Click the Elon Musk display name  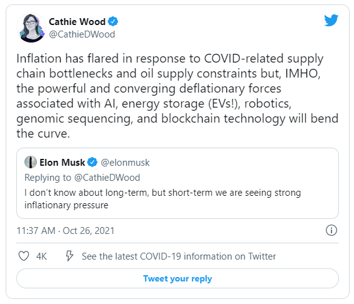point(62,163)
